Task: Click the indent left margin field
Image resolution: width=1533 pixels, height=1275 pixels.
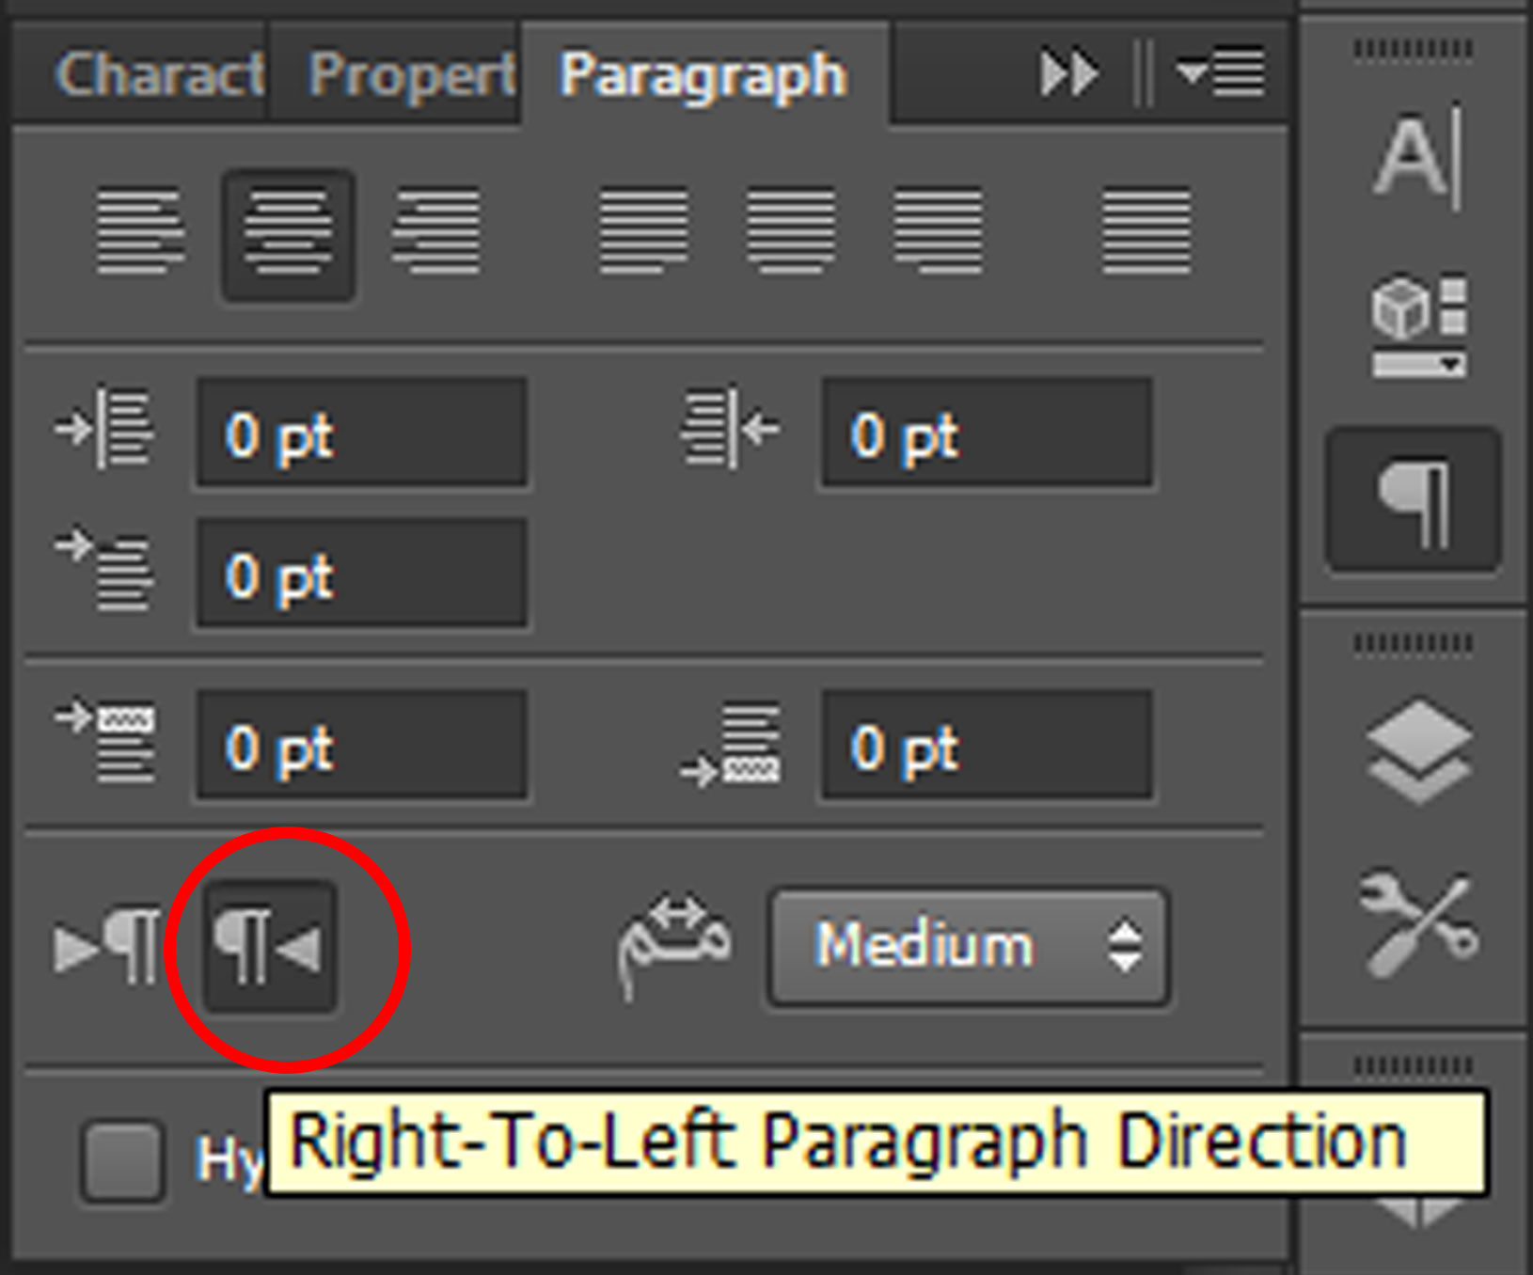Action: click(x=361, y=434)
